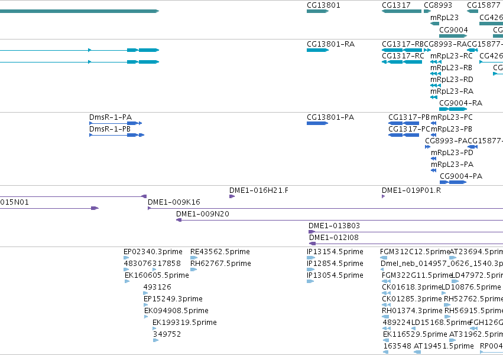Viewport: 503px width, 355px height.
Task: Select the CG13801-PA protein bar
Action: 317,123
